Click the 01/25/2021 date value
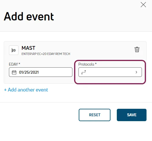 pyautogui.click(x=29, y=72)
